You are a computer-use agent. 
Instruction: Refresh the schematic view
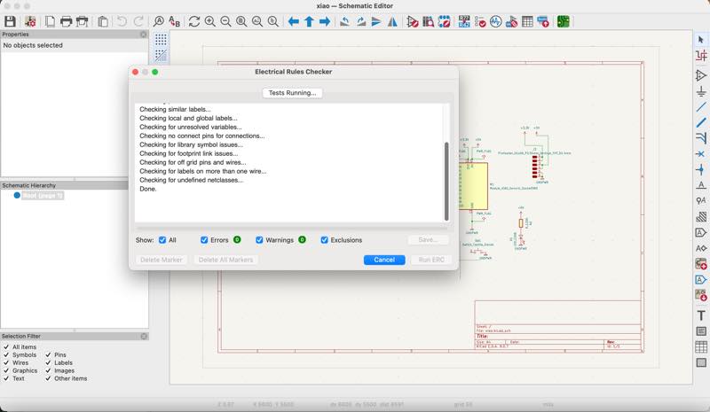pos(194,21)
